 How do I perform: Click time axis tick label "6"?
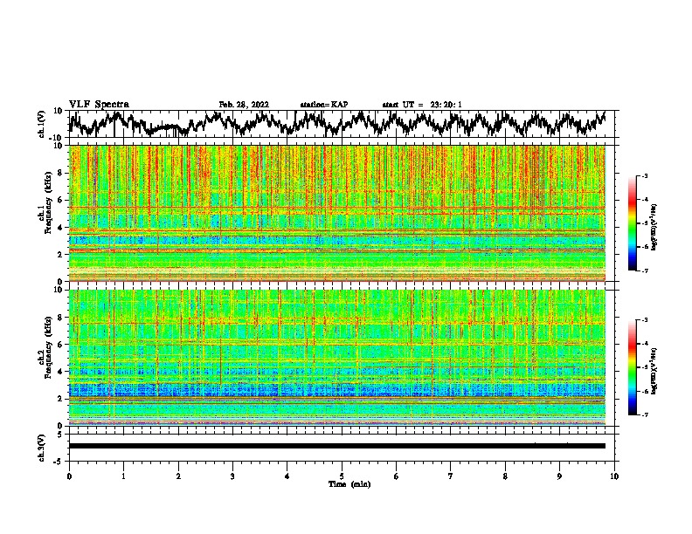(397, 476)
